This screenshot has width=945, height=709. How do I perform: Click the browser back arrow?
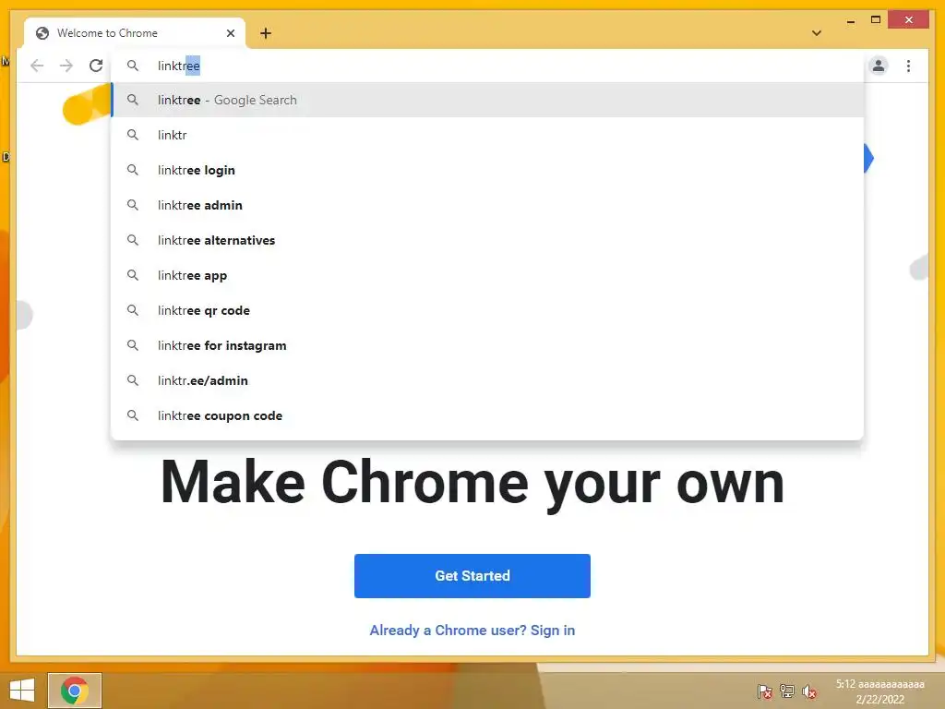pyautogui.click(x=37, y=66)
